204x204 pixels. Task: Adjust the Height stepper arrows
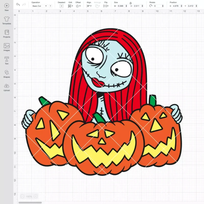(142, 6)
